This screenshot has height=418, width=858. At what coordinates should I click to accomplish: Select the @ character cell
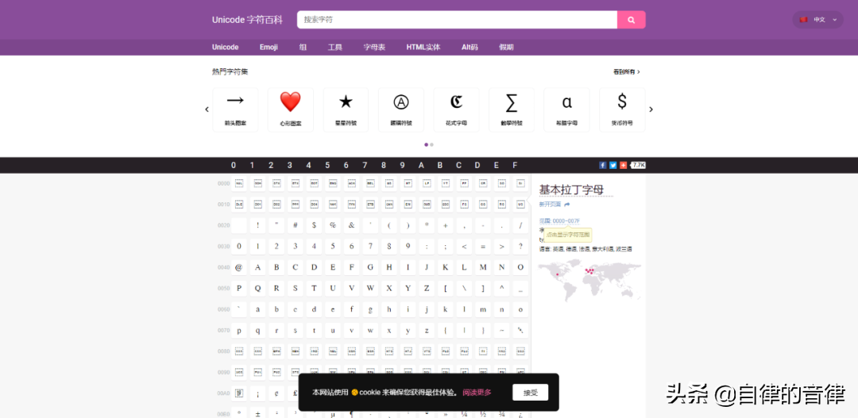click(x=239, y=267)
